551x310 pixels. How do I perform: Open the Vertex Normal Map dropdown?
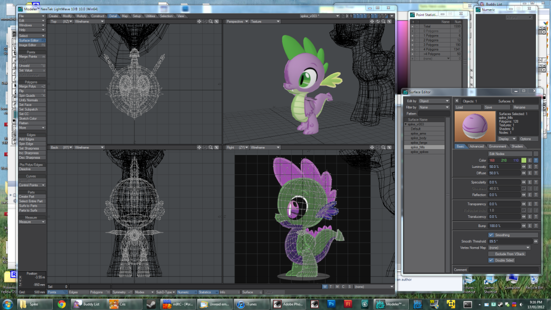[509, 248]
